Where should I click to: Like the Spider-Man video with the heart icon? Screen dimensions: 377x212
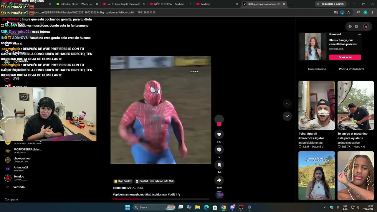point(219,134)
